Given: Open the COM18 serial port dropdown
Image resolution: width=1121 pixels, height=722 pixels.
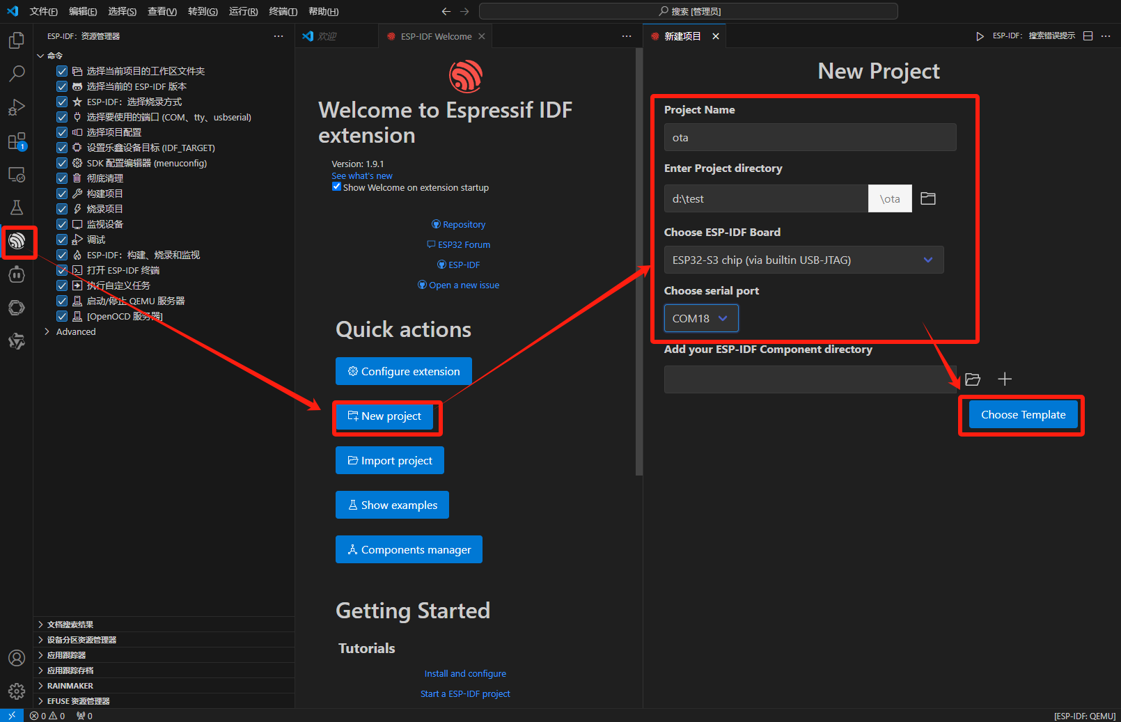Looking at the screenshot, I should [701, 318].
